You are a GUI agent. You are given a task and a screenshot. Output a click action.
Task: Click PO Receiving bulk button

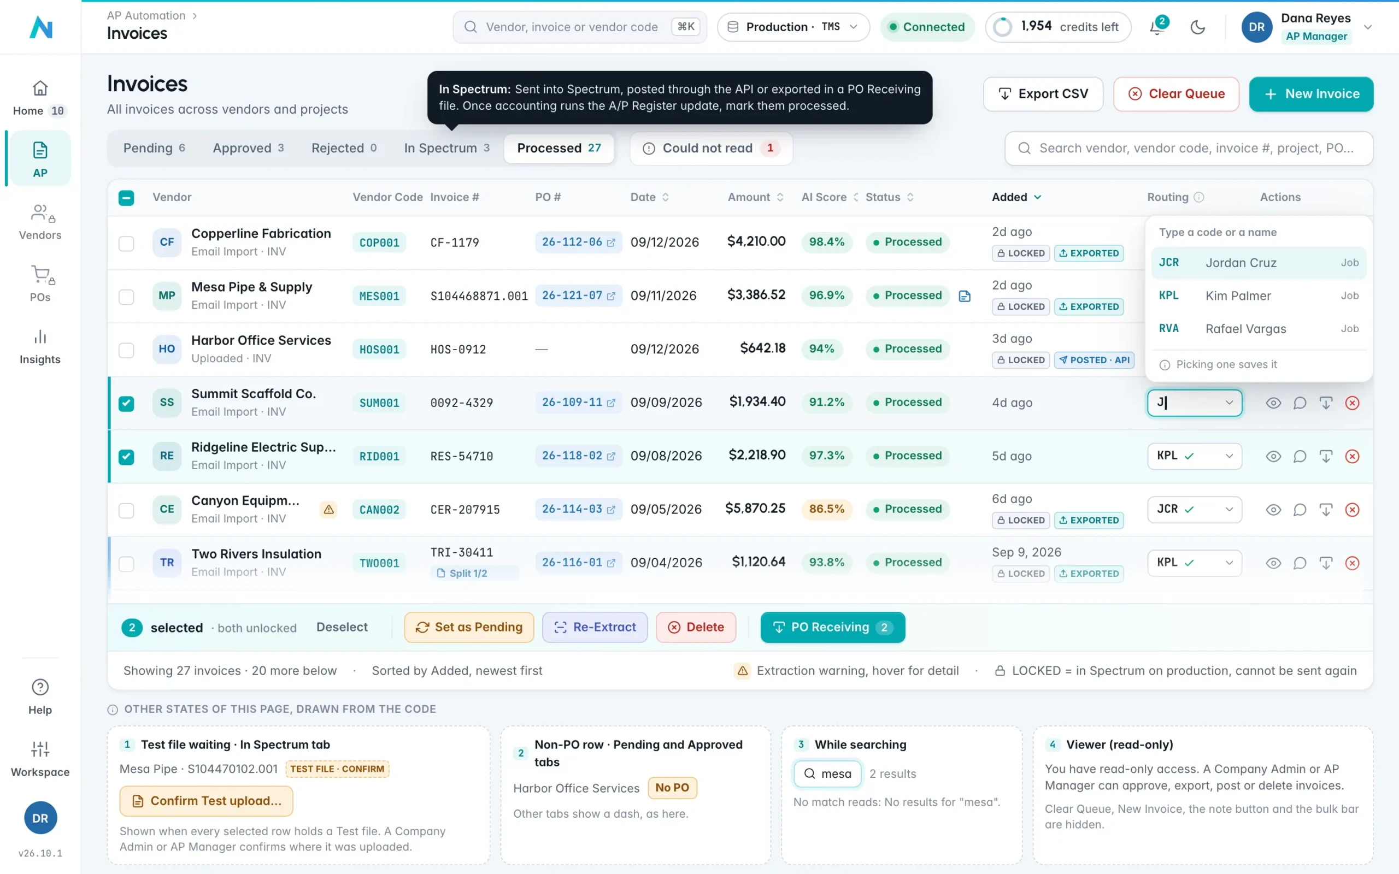832,627
